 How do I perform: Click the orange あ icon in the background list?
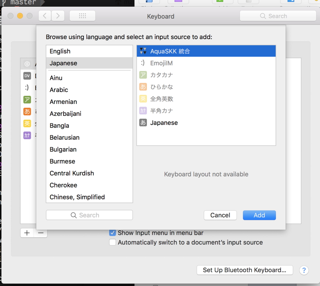point(27,111)
